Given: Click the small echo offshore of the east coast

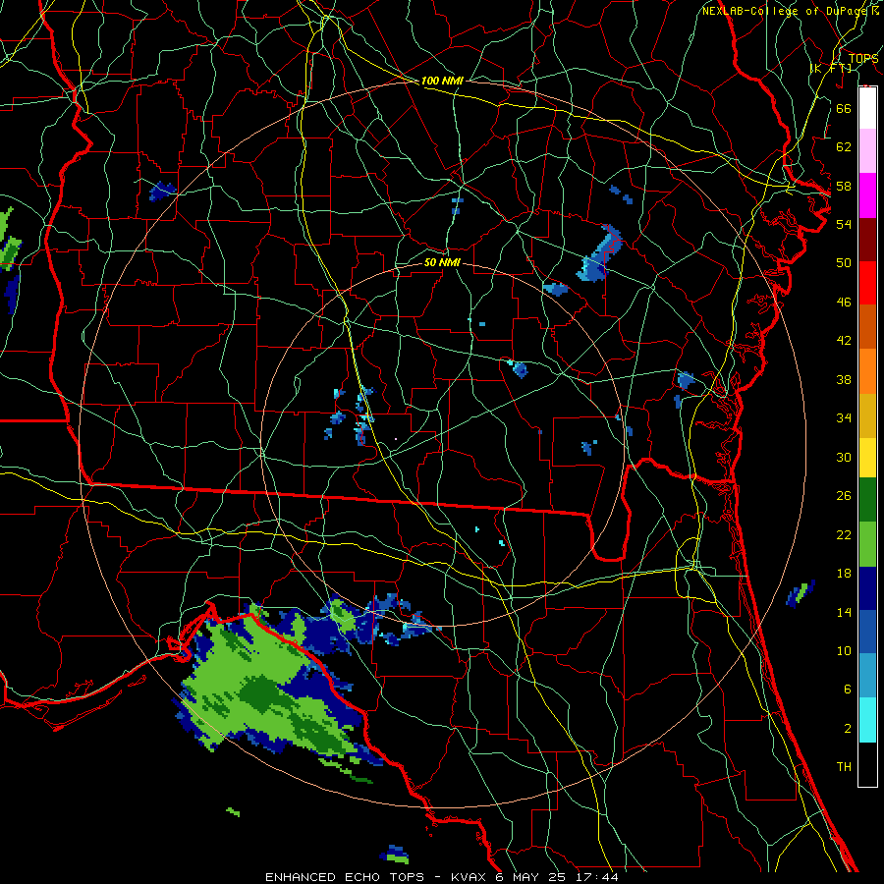Looking at the screenshot, I should coord(801,593).
